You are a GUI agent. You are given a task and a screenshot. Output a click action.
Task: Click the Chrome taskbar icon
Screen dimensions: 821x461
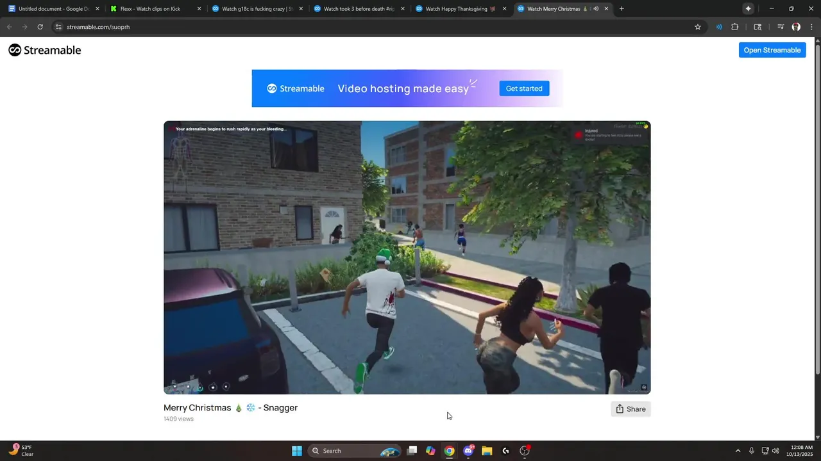(x=450, y=451)
